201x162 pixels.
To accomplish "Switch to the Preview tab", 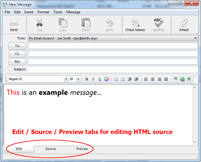I will (x=82, y=149).
